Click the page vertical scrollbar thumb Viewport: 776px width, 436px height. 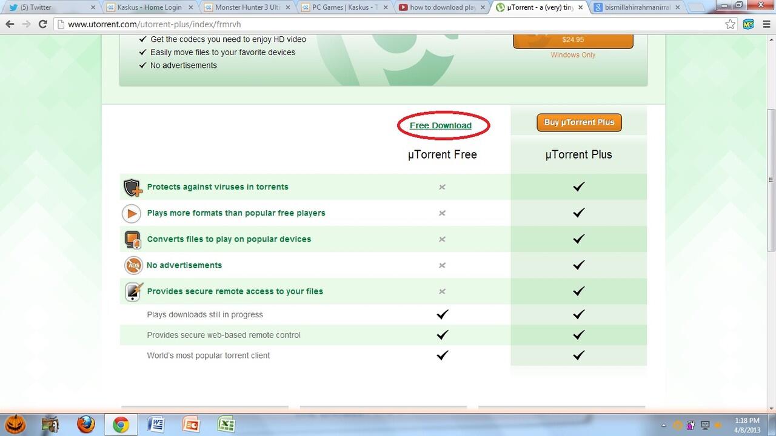771,180
